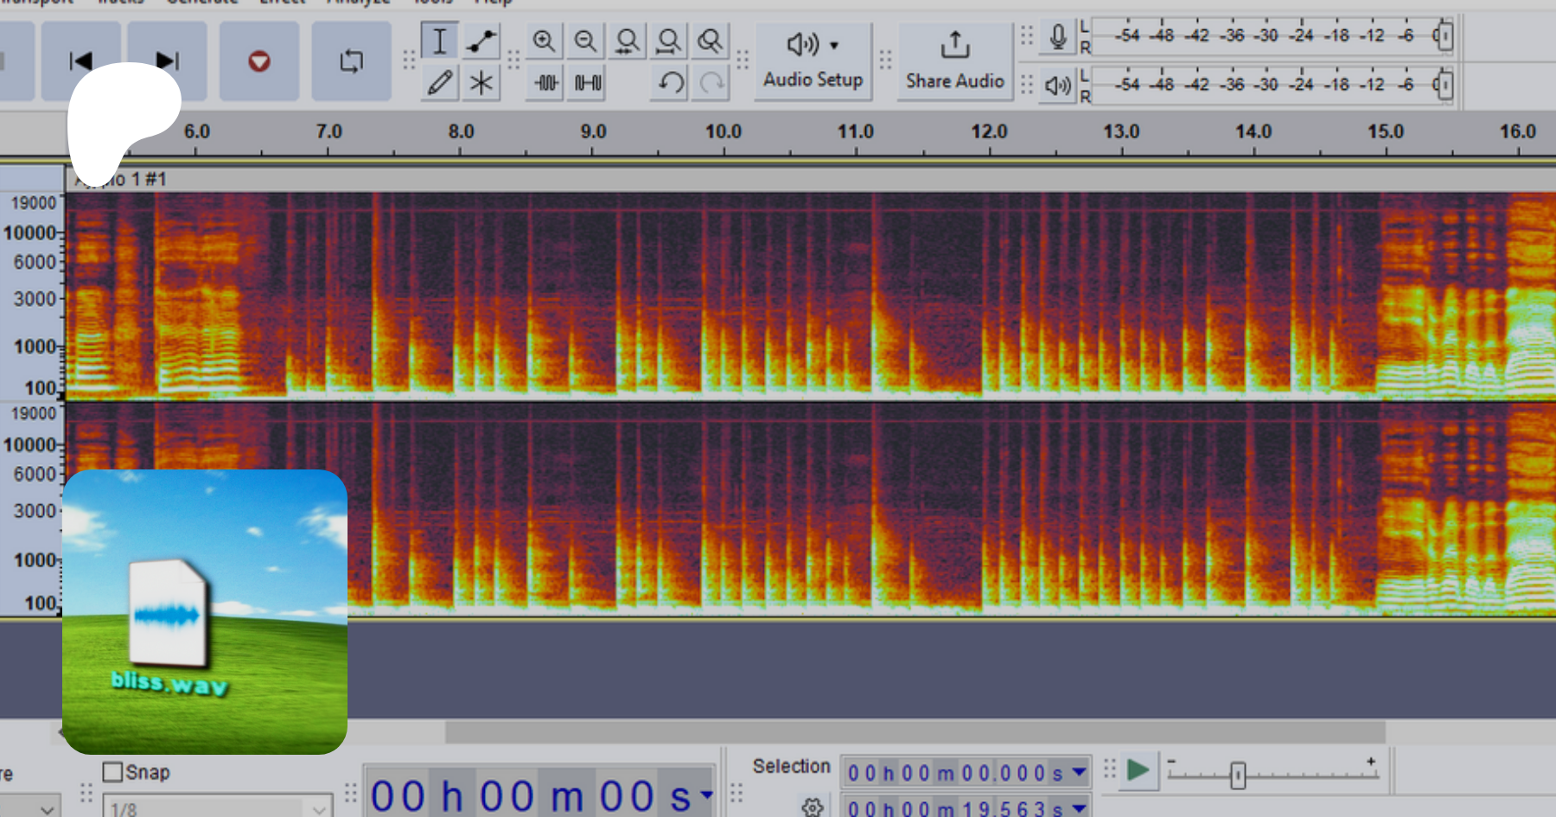Click the Share Audio button
The image size is (1556, 817).
[x=954, y=61]
